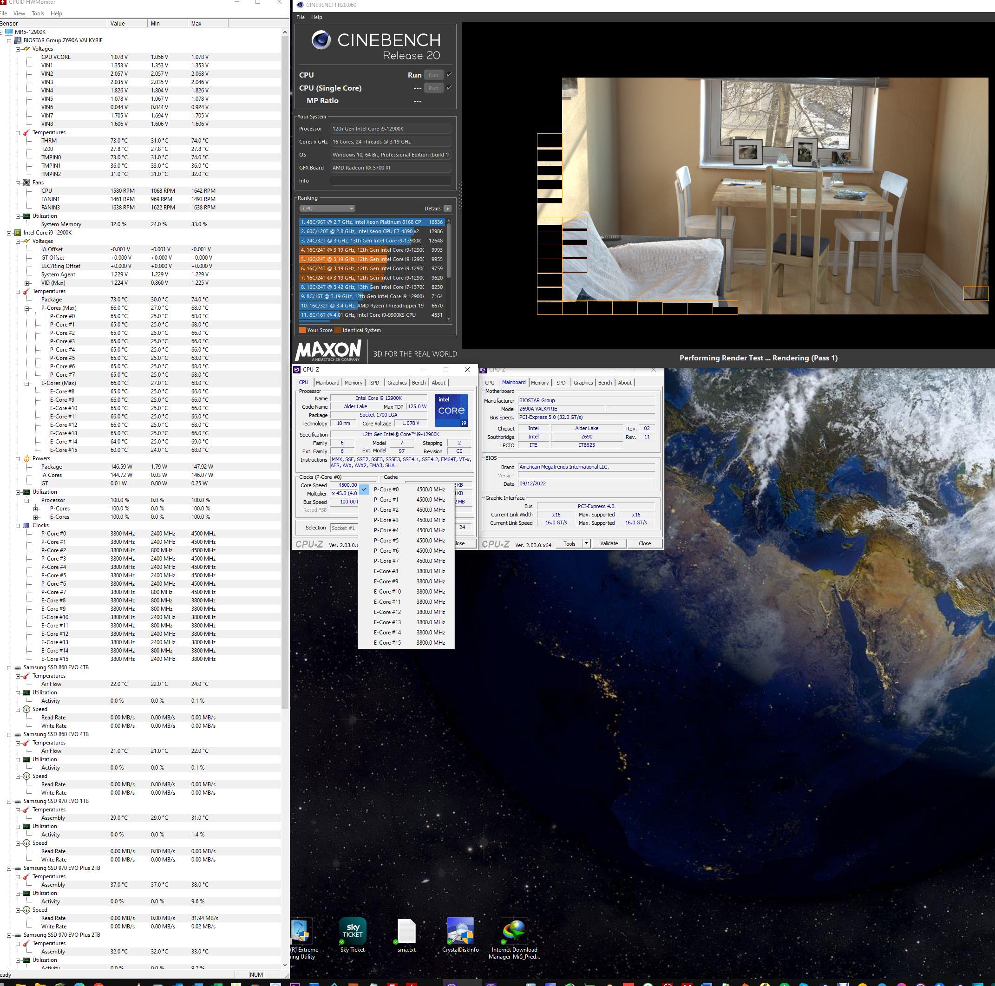Click the Powers flame icon

[26, 458]
